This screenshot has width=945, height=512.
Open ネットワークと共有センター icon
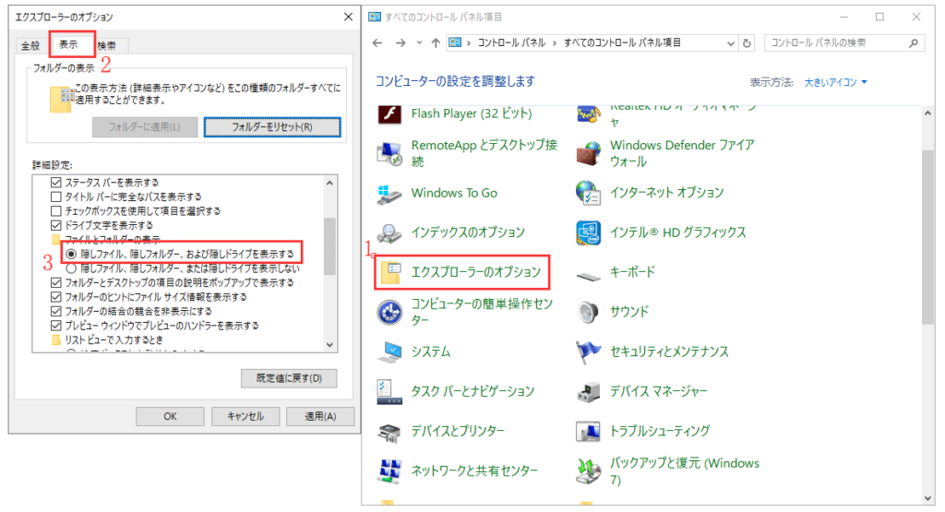click(x=389, y=471)
